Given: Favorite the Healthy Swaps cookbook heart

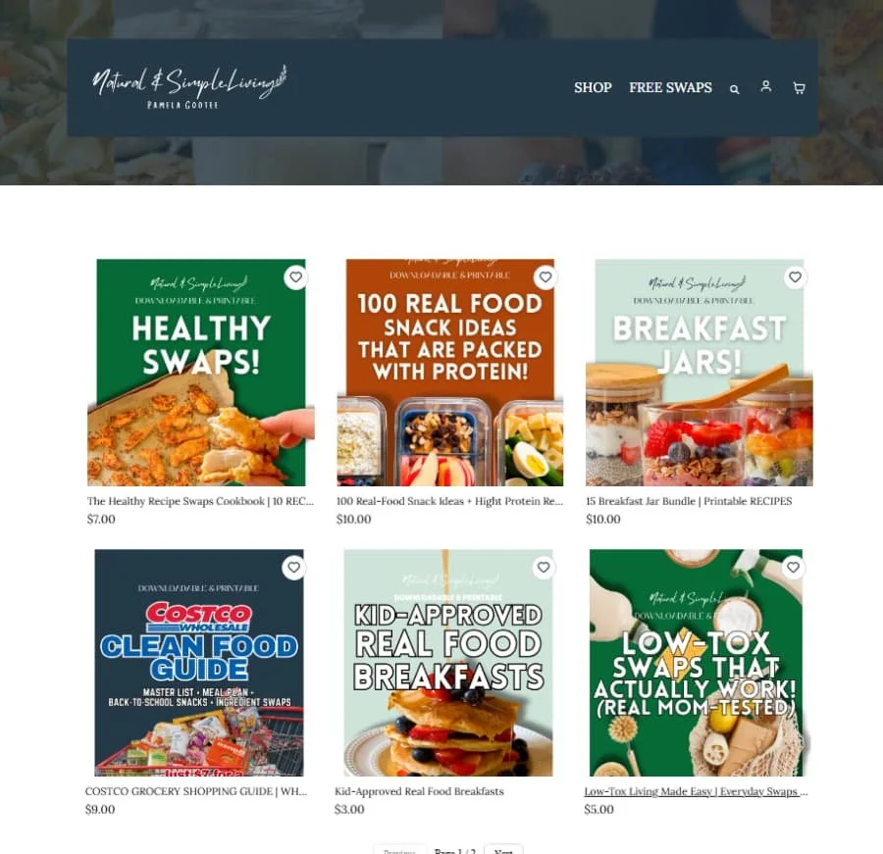Looking at the screenshot, I should pos(295,276).
